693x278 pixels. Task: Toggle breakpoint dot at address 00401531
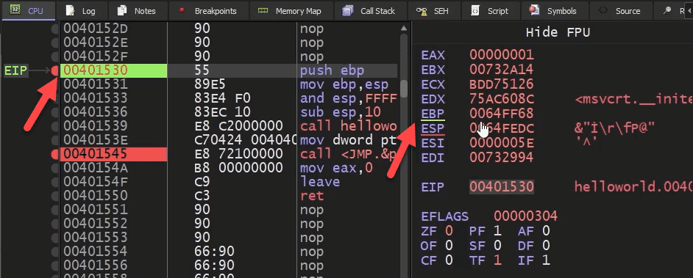(x=54, y=84)
